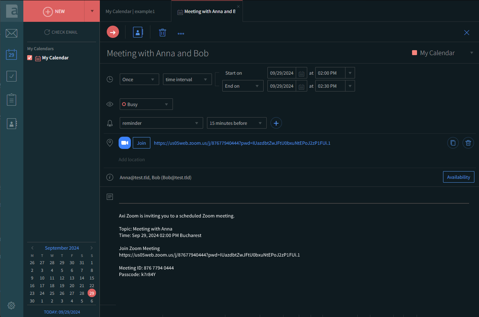Open the Mail section in sidebar
Screen dimensions: 479x317
tap(11, 33)
